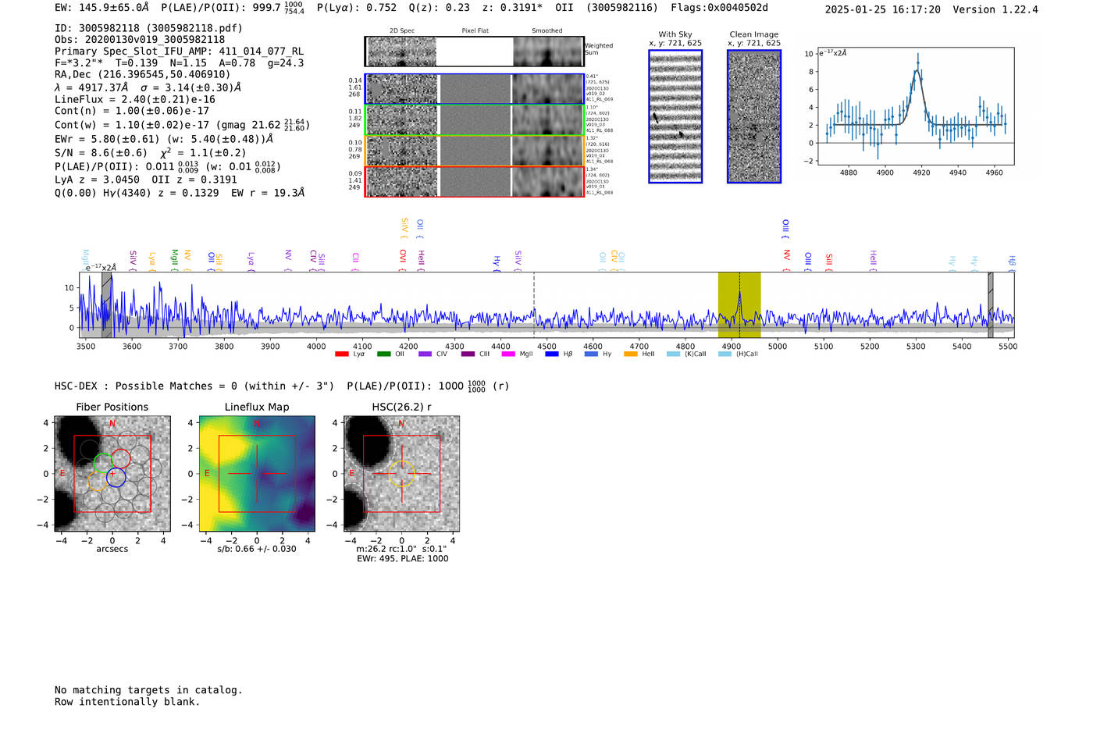Click the red fiber circle in Fiber Positions

(121, 458)
